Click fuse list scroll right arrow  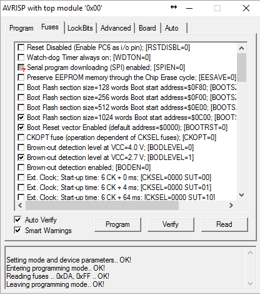point(231,206)
